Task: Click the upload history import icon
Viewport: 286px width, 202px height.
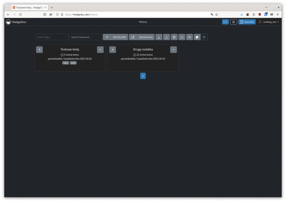Action: [166, 37]
